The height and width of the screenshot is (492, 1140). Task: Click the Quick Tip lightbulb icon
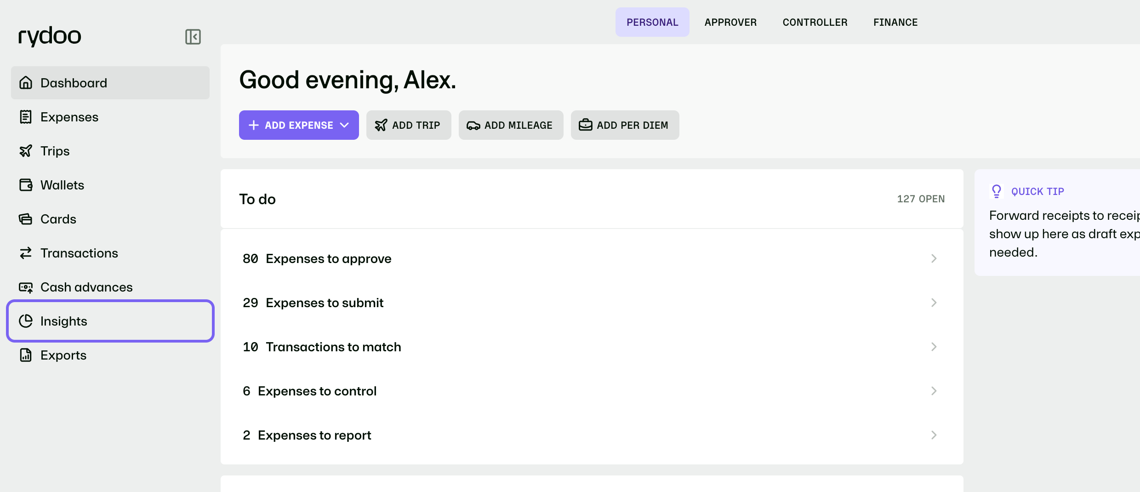tap(997, 191)
